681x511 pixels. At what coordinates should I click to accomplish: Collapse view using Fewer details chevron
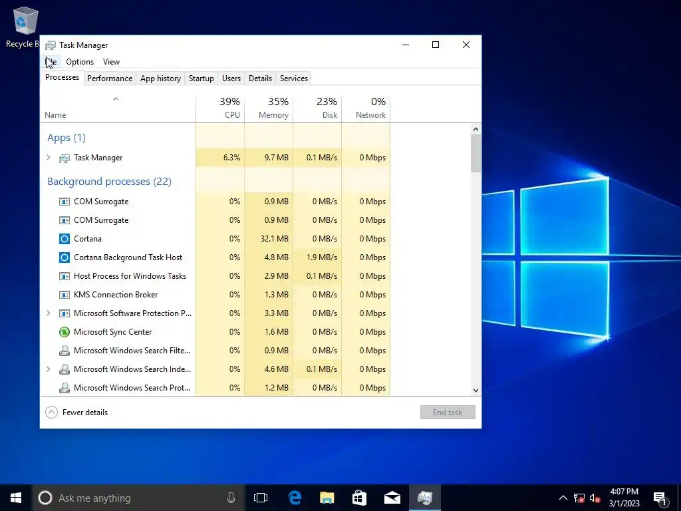pyautogui.click(x=51, y=413)
